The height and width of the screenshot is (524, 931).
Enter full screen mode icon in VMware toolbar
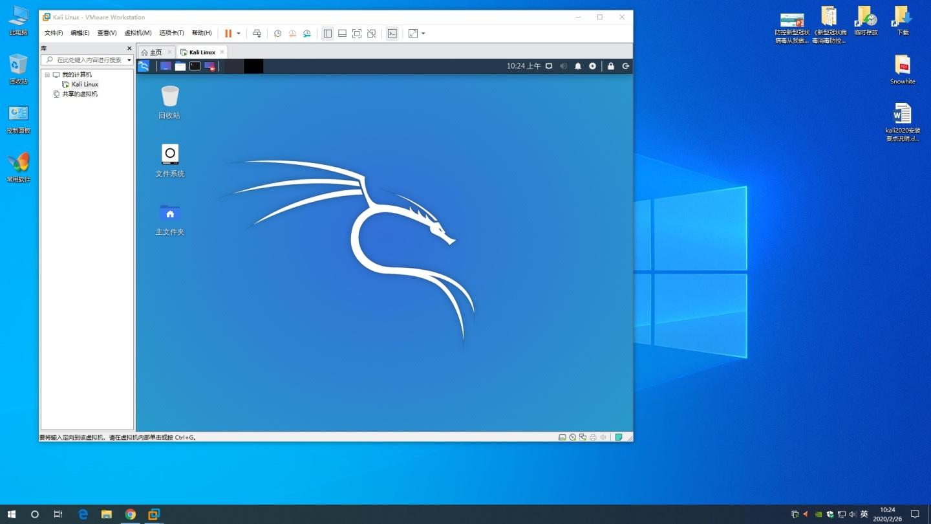coord(357,33)
